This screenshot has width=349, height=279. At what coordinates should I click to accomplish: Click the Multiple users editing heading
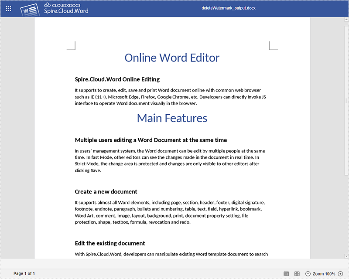point(151,140)
